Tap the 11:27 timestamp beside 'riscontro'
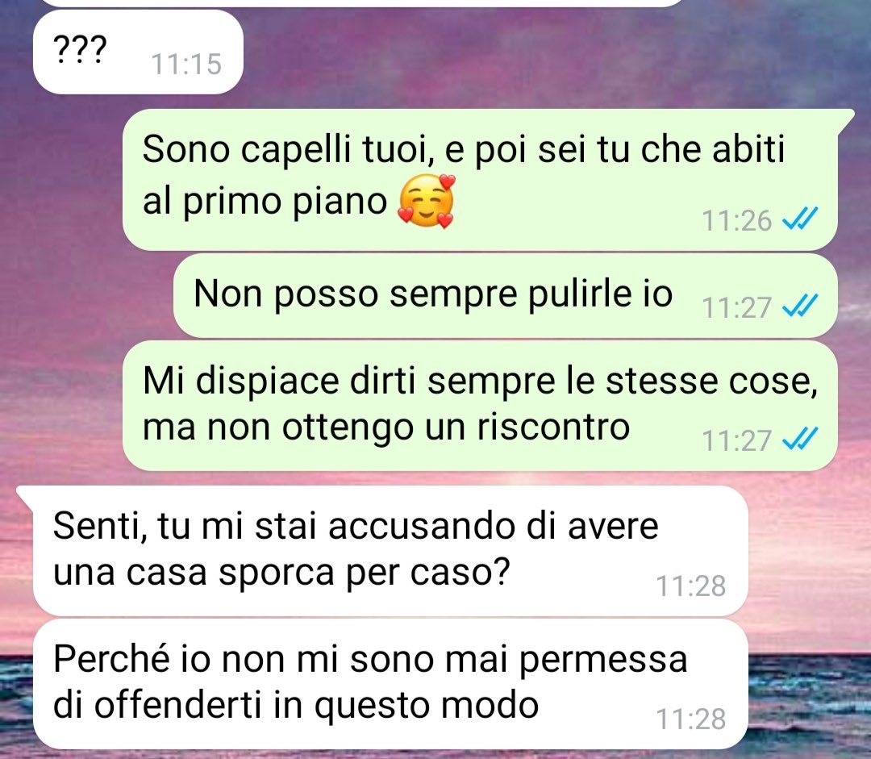The width and height of the screenshot is (871, 759). pyautogui.click(x=736, y=440)
